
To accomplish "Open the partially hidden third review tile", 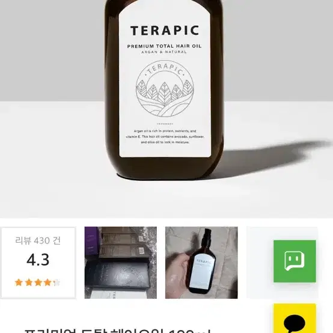I will pos(260,263).
